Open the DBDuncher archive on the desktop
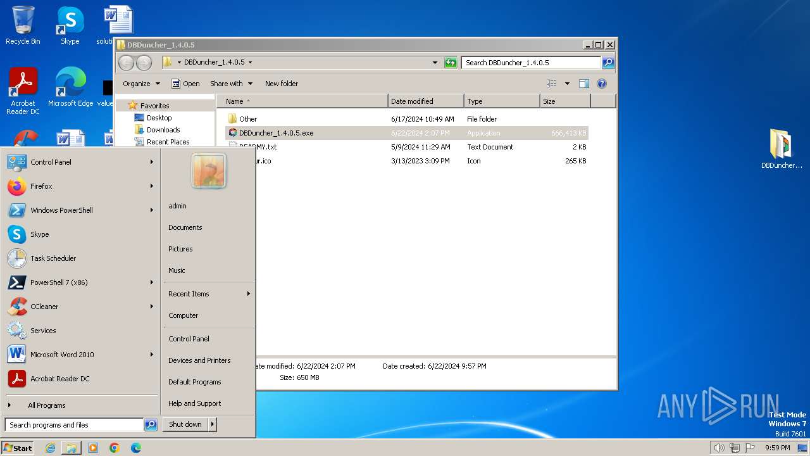 click(782, 149)
